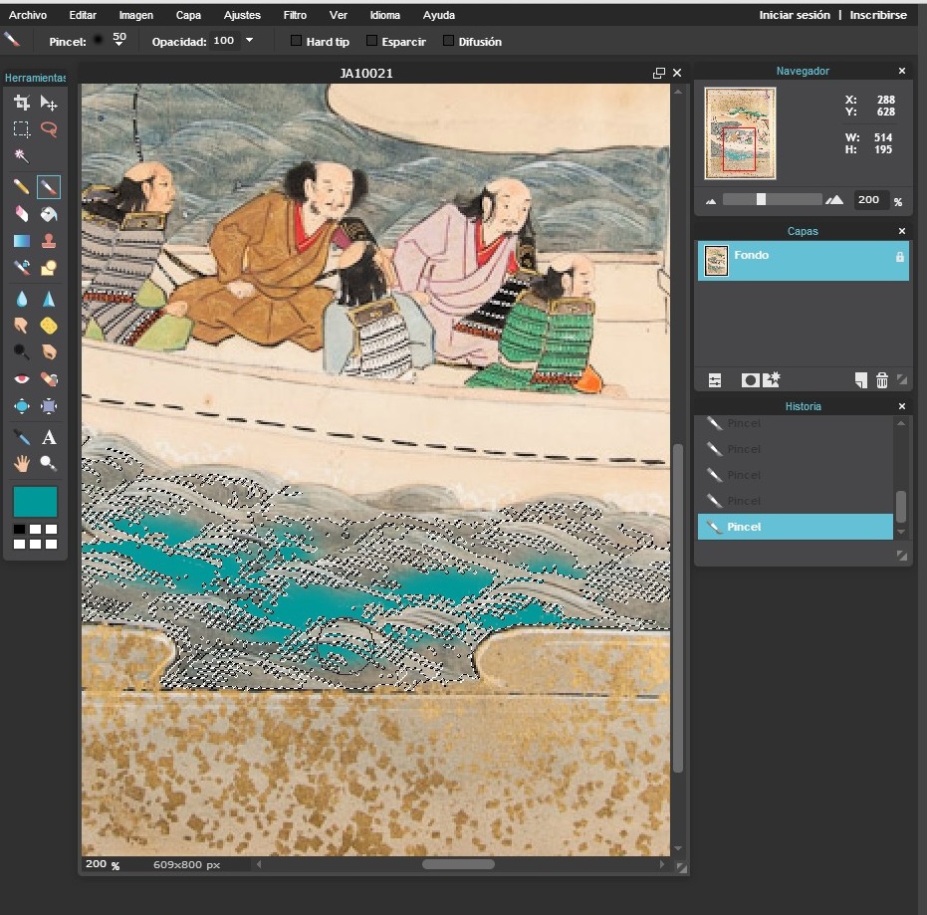This screenshot has height=915, width=927.
Task: Open the Opacidad dropdown arrow
Action: coord(250,40)
